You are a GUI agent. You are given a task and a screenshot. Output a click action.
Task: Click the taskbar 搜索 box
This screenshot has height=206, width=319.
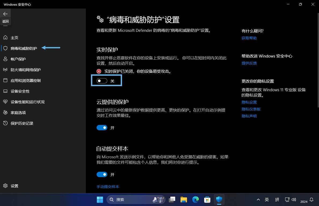coord(136,200)
